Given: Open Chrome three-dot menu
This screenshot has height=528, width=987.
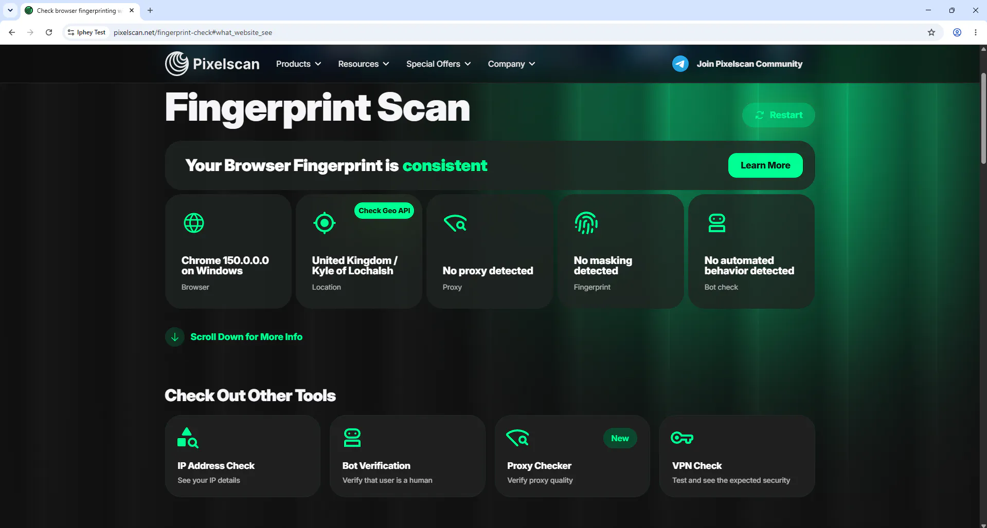Looking at the screenshot, I should coord(976,32).
